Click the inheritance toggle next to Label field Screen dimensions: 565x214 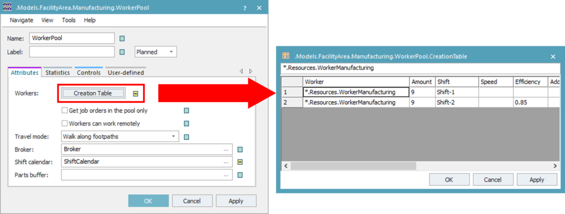point(122,52)
